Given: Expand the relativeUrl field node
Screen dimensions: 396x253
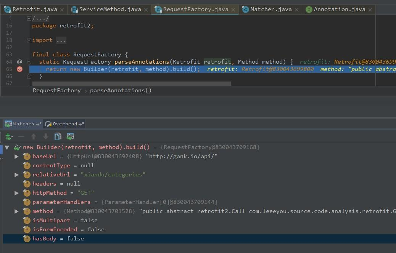Looking at the screenshot, I should (x=16, y=175).
